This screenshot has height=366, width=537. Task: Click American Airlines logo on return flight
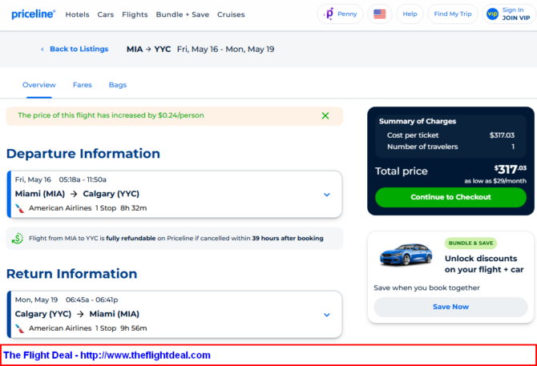click(20, 328)
